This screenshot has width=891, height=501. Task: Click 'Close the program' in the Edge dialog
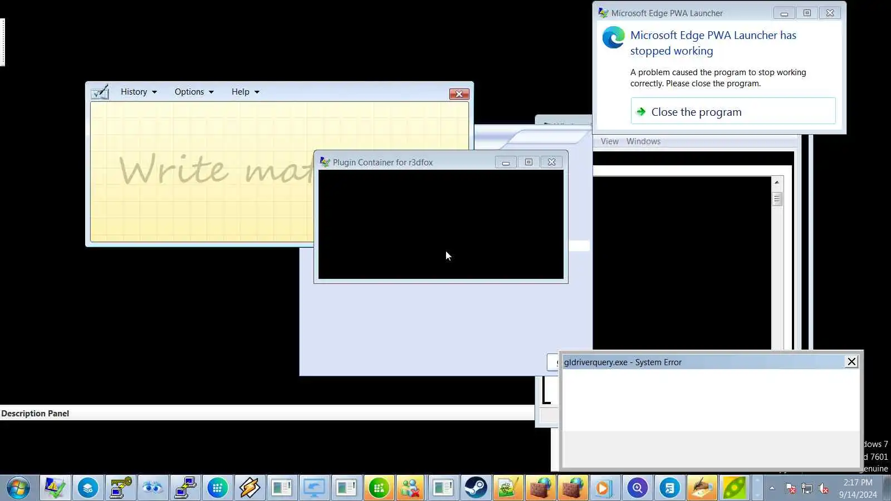pos(733,111)
